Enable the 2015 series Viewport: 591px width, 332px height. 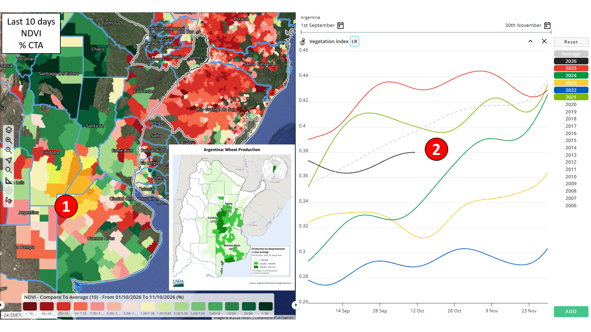(571, 140)
